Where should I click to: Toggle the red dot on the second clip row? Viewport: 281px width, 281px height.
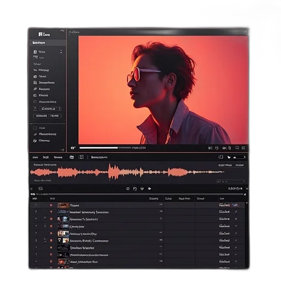click(x=51, y=212)
